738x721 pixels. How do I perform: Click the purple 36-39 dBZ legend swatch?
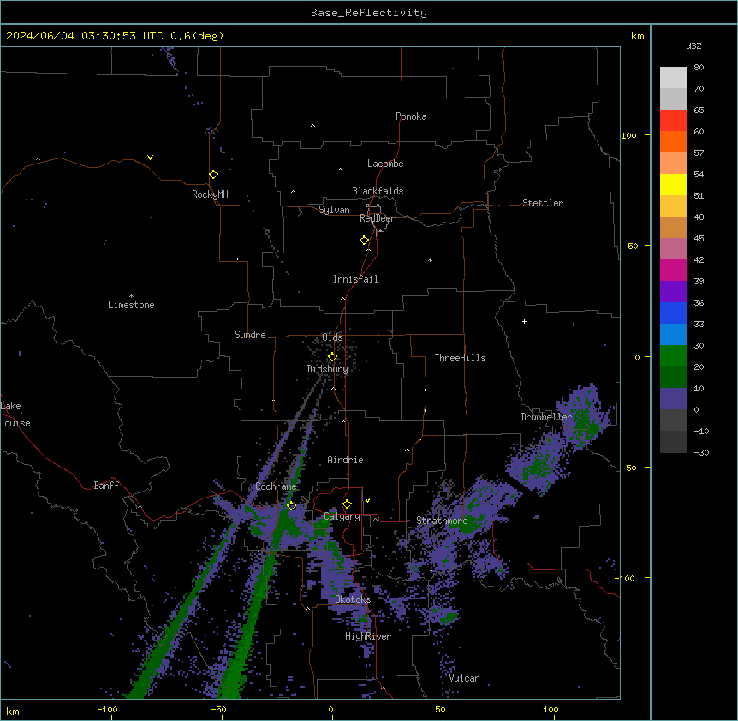click(x=673, y=292)
